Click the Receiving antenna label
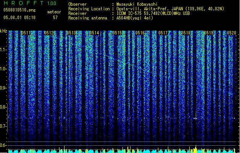 (x=88, y=18)
